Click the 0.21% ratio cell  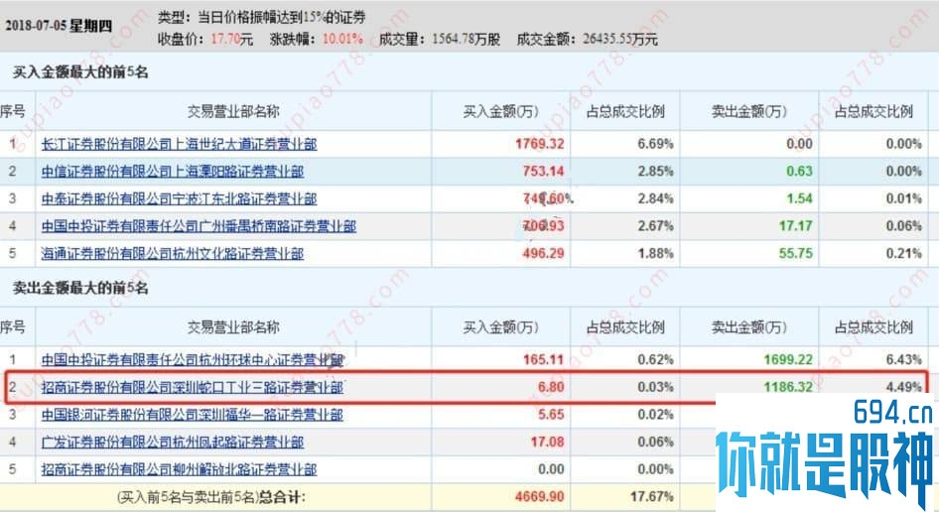point(903,254)
